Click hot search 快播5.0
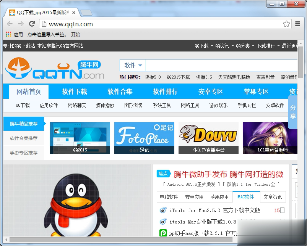The height and width of the screenshot is (246, 307). [x=153, y=77]
